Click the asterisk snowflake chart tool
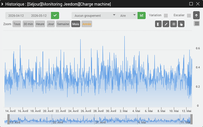Image resolution: width=203 pixels, height=127 pixels. pos(174,24)
